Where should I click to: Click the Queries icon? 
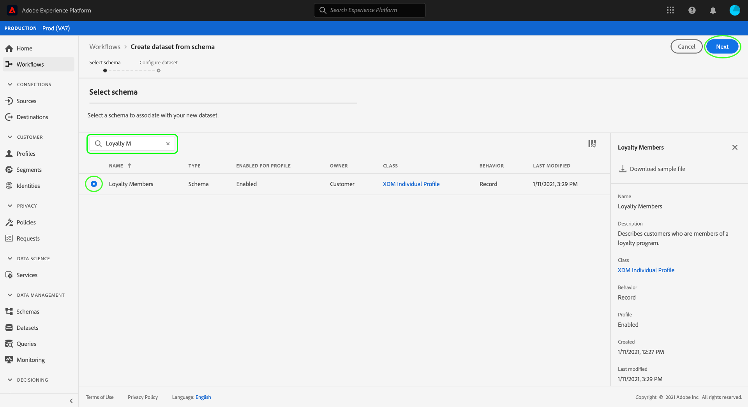point(9,344)
